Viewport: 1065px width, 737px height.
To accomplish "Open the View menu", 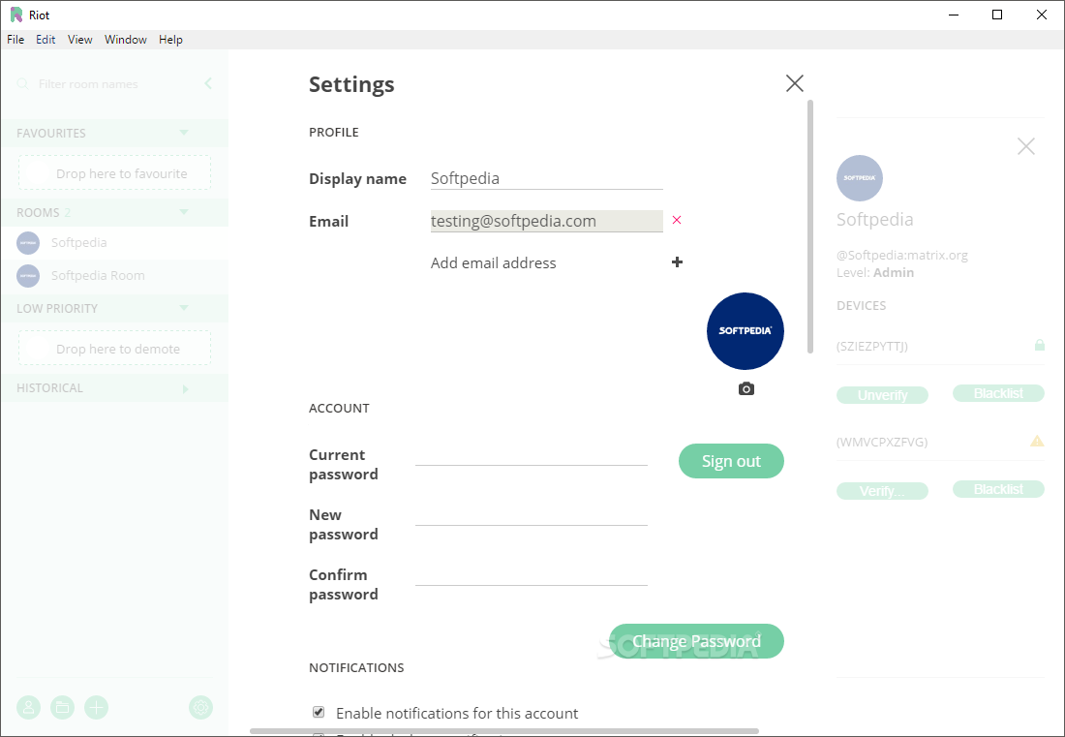I will pyautogui.click(x=80, y=40).
